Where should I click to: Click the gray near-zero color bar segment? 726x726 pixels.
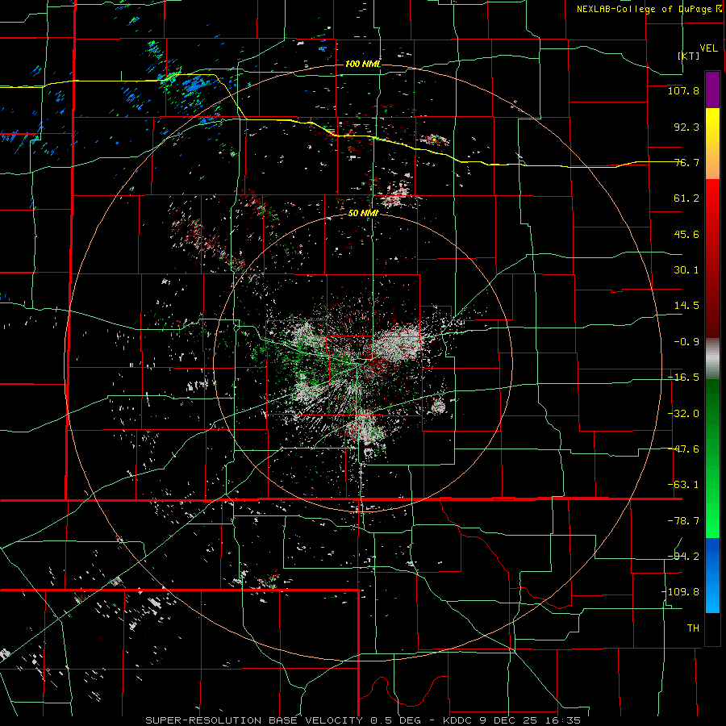pyautogui.click(x=712, y=359)
